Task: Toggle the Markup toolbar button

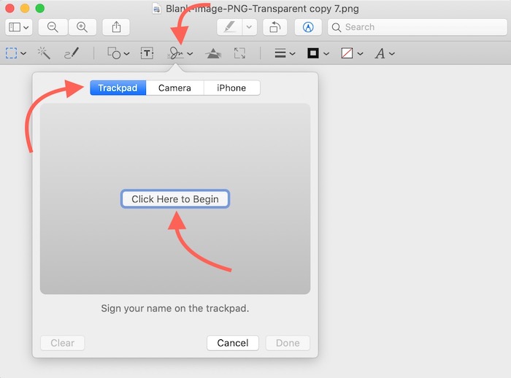Action: point(307,27)
